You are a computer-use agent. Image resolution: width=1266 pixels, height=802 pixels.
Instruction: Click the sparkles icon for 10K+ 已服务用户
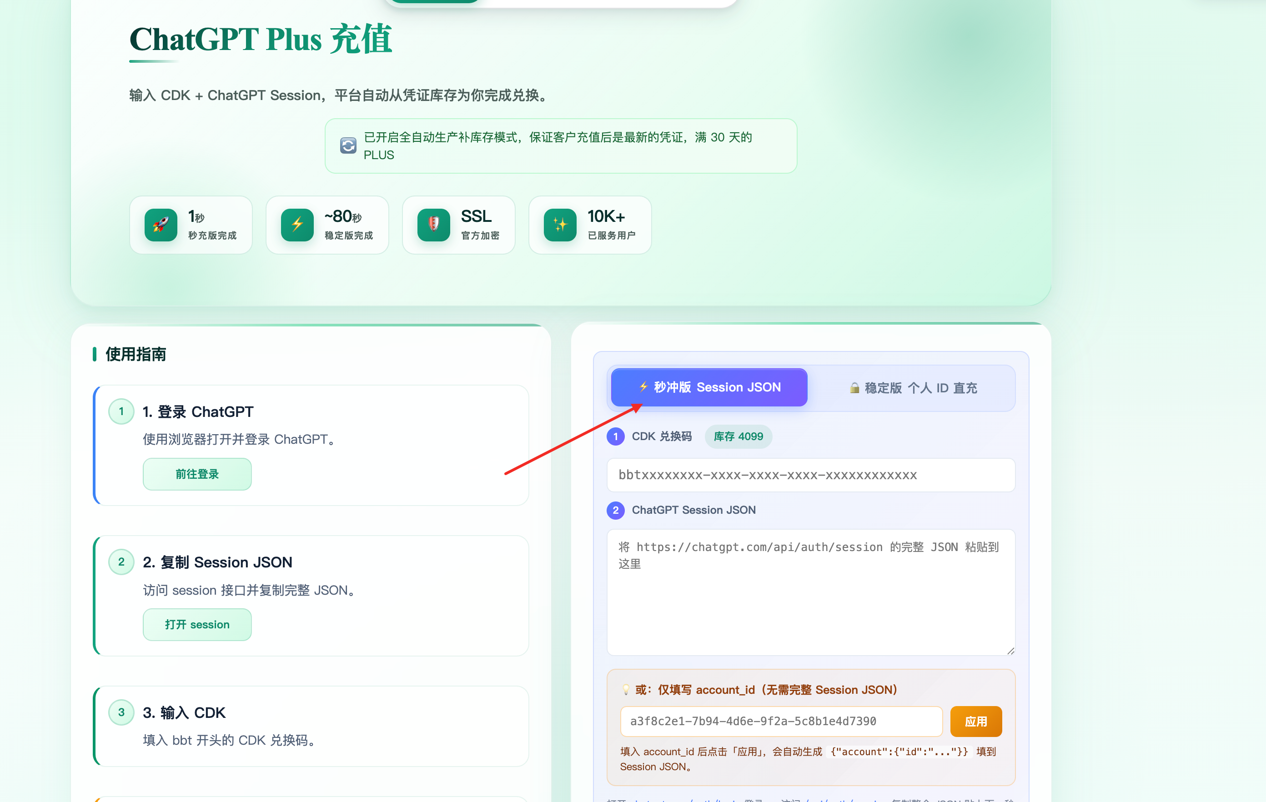(560, 225)
